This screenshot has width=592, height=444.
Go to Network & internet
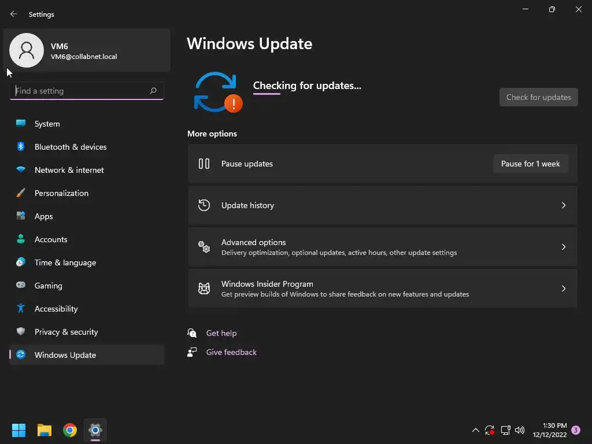tap(87, 169)
